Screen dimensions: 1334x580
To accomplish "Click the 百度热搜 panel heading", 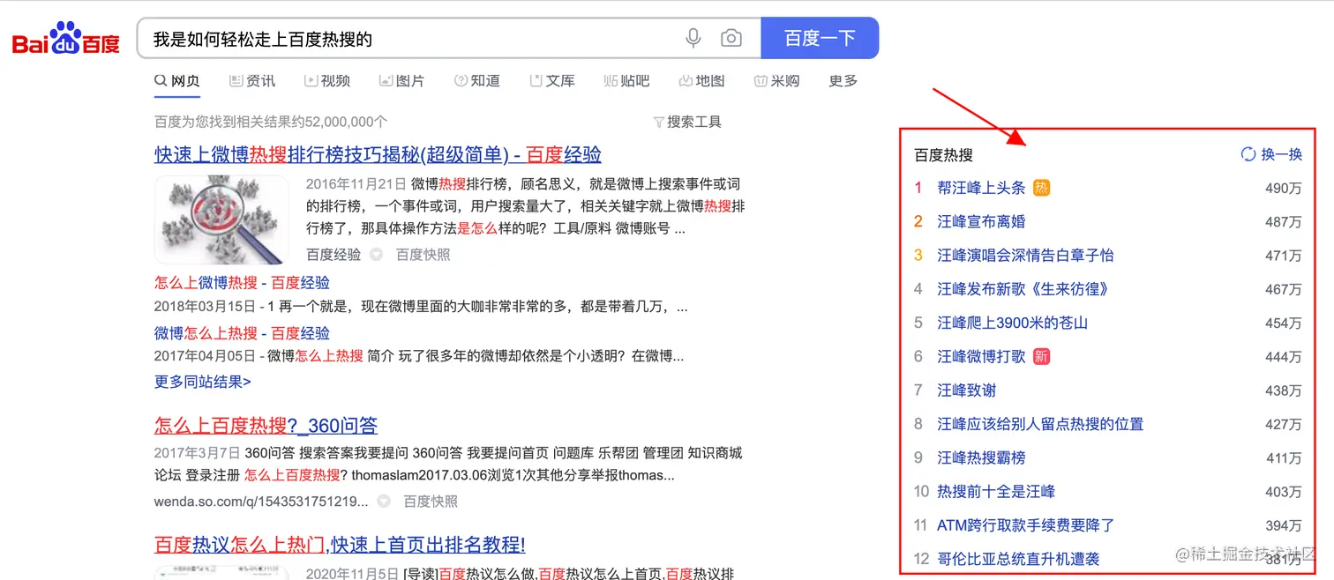I will [943, 155].
